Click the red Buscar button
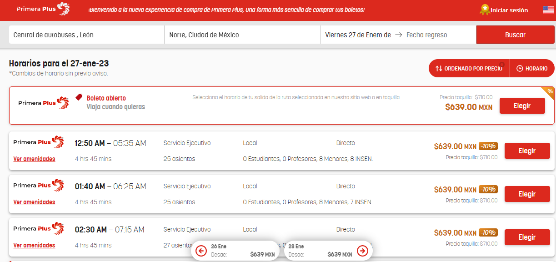This screenshot has height=262, width=556. [515, 35]
